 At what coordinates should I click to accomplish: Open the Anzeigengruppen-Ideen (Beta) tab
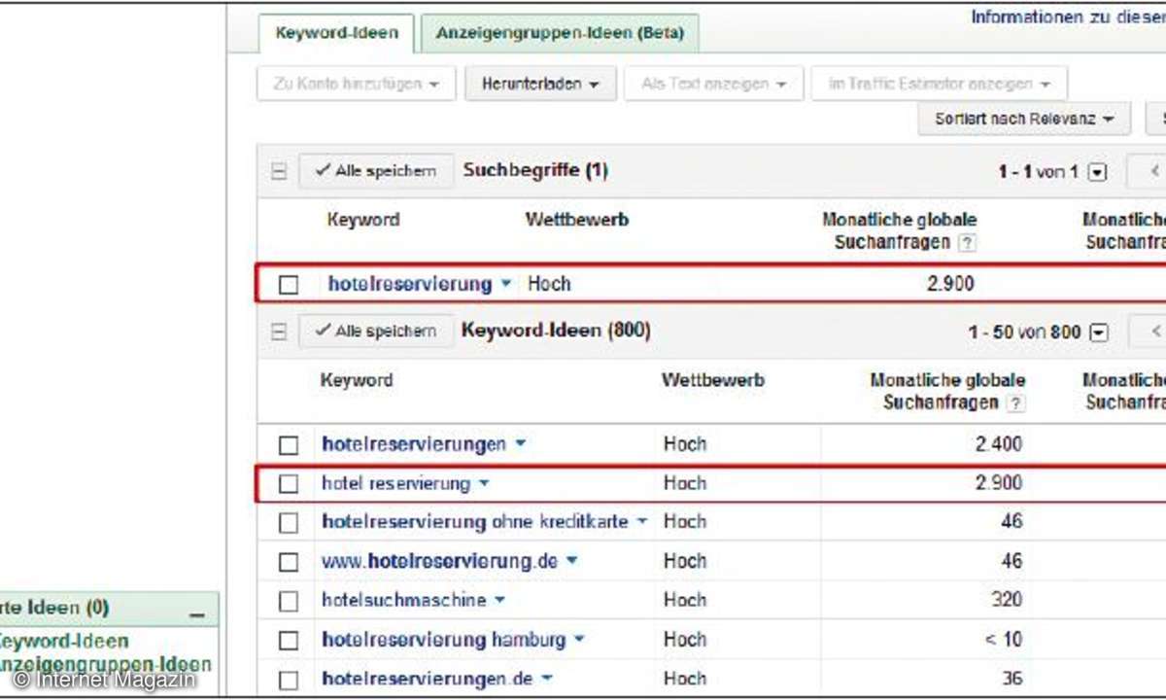click(560, 33)
